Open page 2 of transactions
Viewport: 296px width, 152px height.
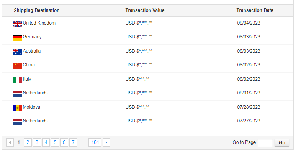point(28,142)
